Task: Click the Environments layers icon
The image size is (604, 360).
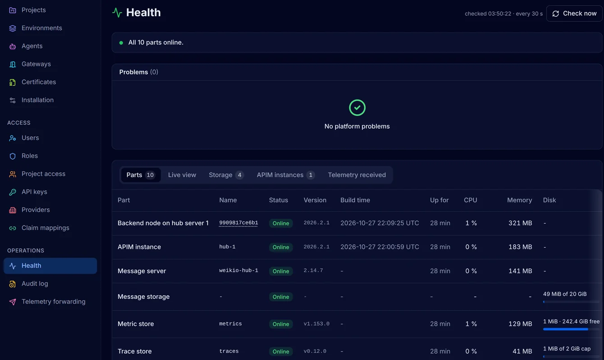Action: (13, 28)
